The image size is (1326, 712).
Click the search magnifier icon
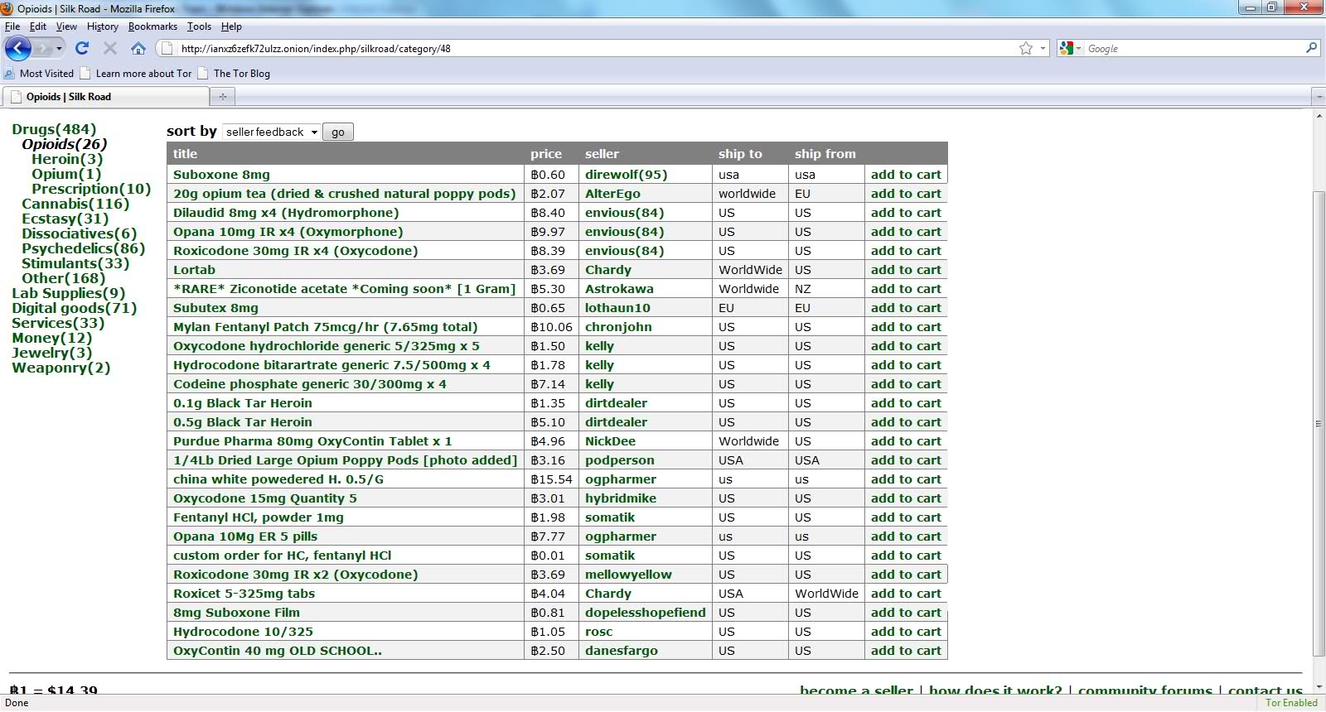pos(1311,48)
